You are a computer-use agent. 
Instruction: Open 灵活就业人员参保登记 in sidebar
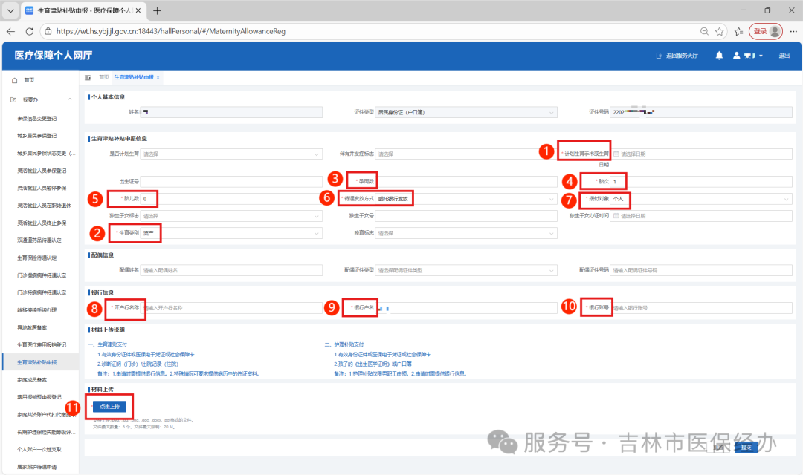[42, 171]
